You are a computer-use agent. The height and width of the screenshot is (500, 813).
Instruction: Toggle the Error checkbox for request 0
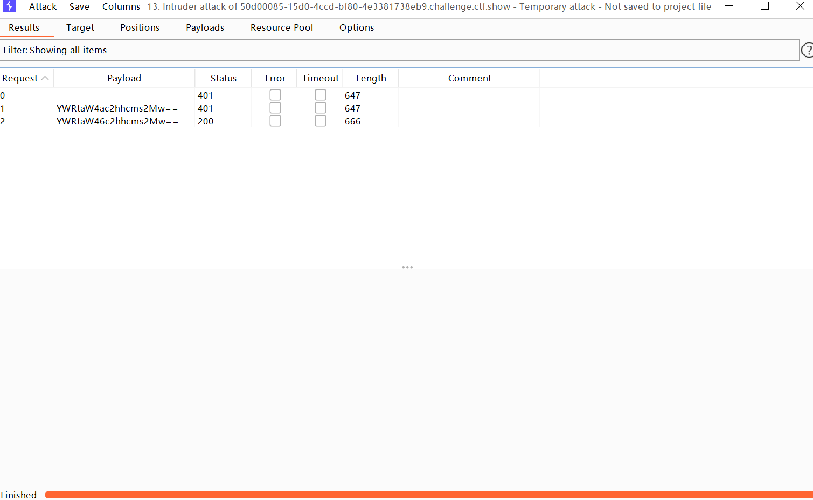click(275, 95)
